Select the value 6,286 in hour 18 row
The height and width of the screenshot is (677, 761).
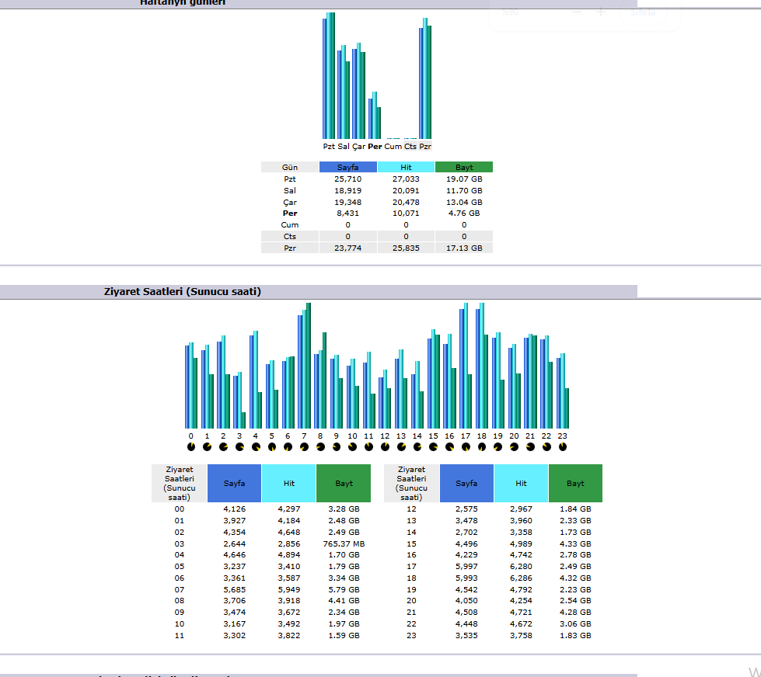(522, 578)
